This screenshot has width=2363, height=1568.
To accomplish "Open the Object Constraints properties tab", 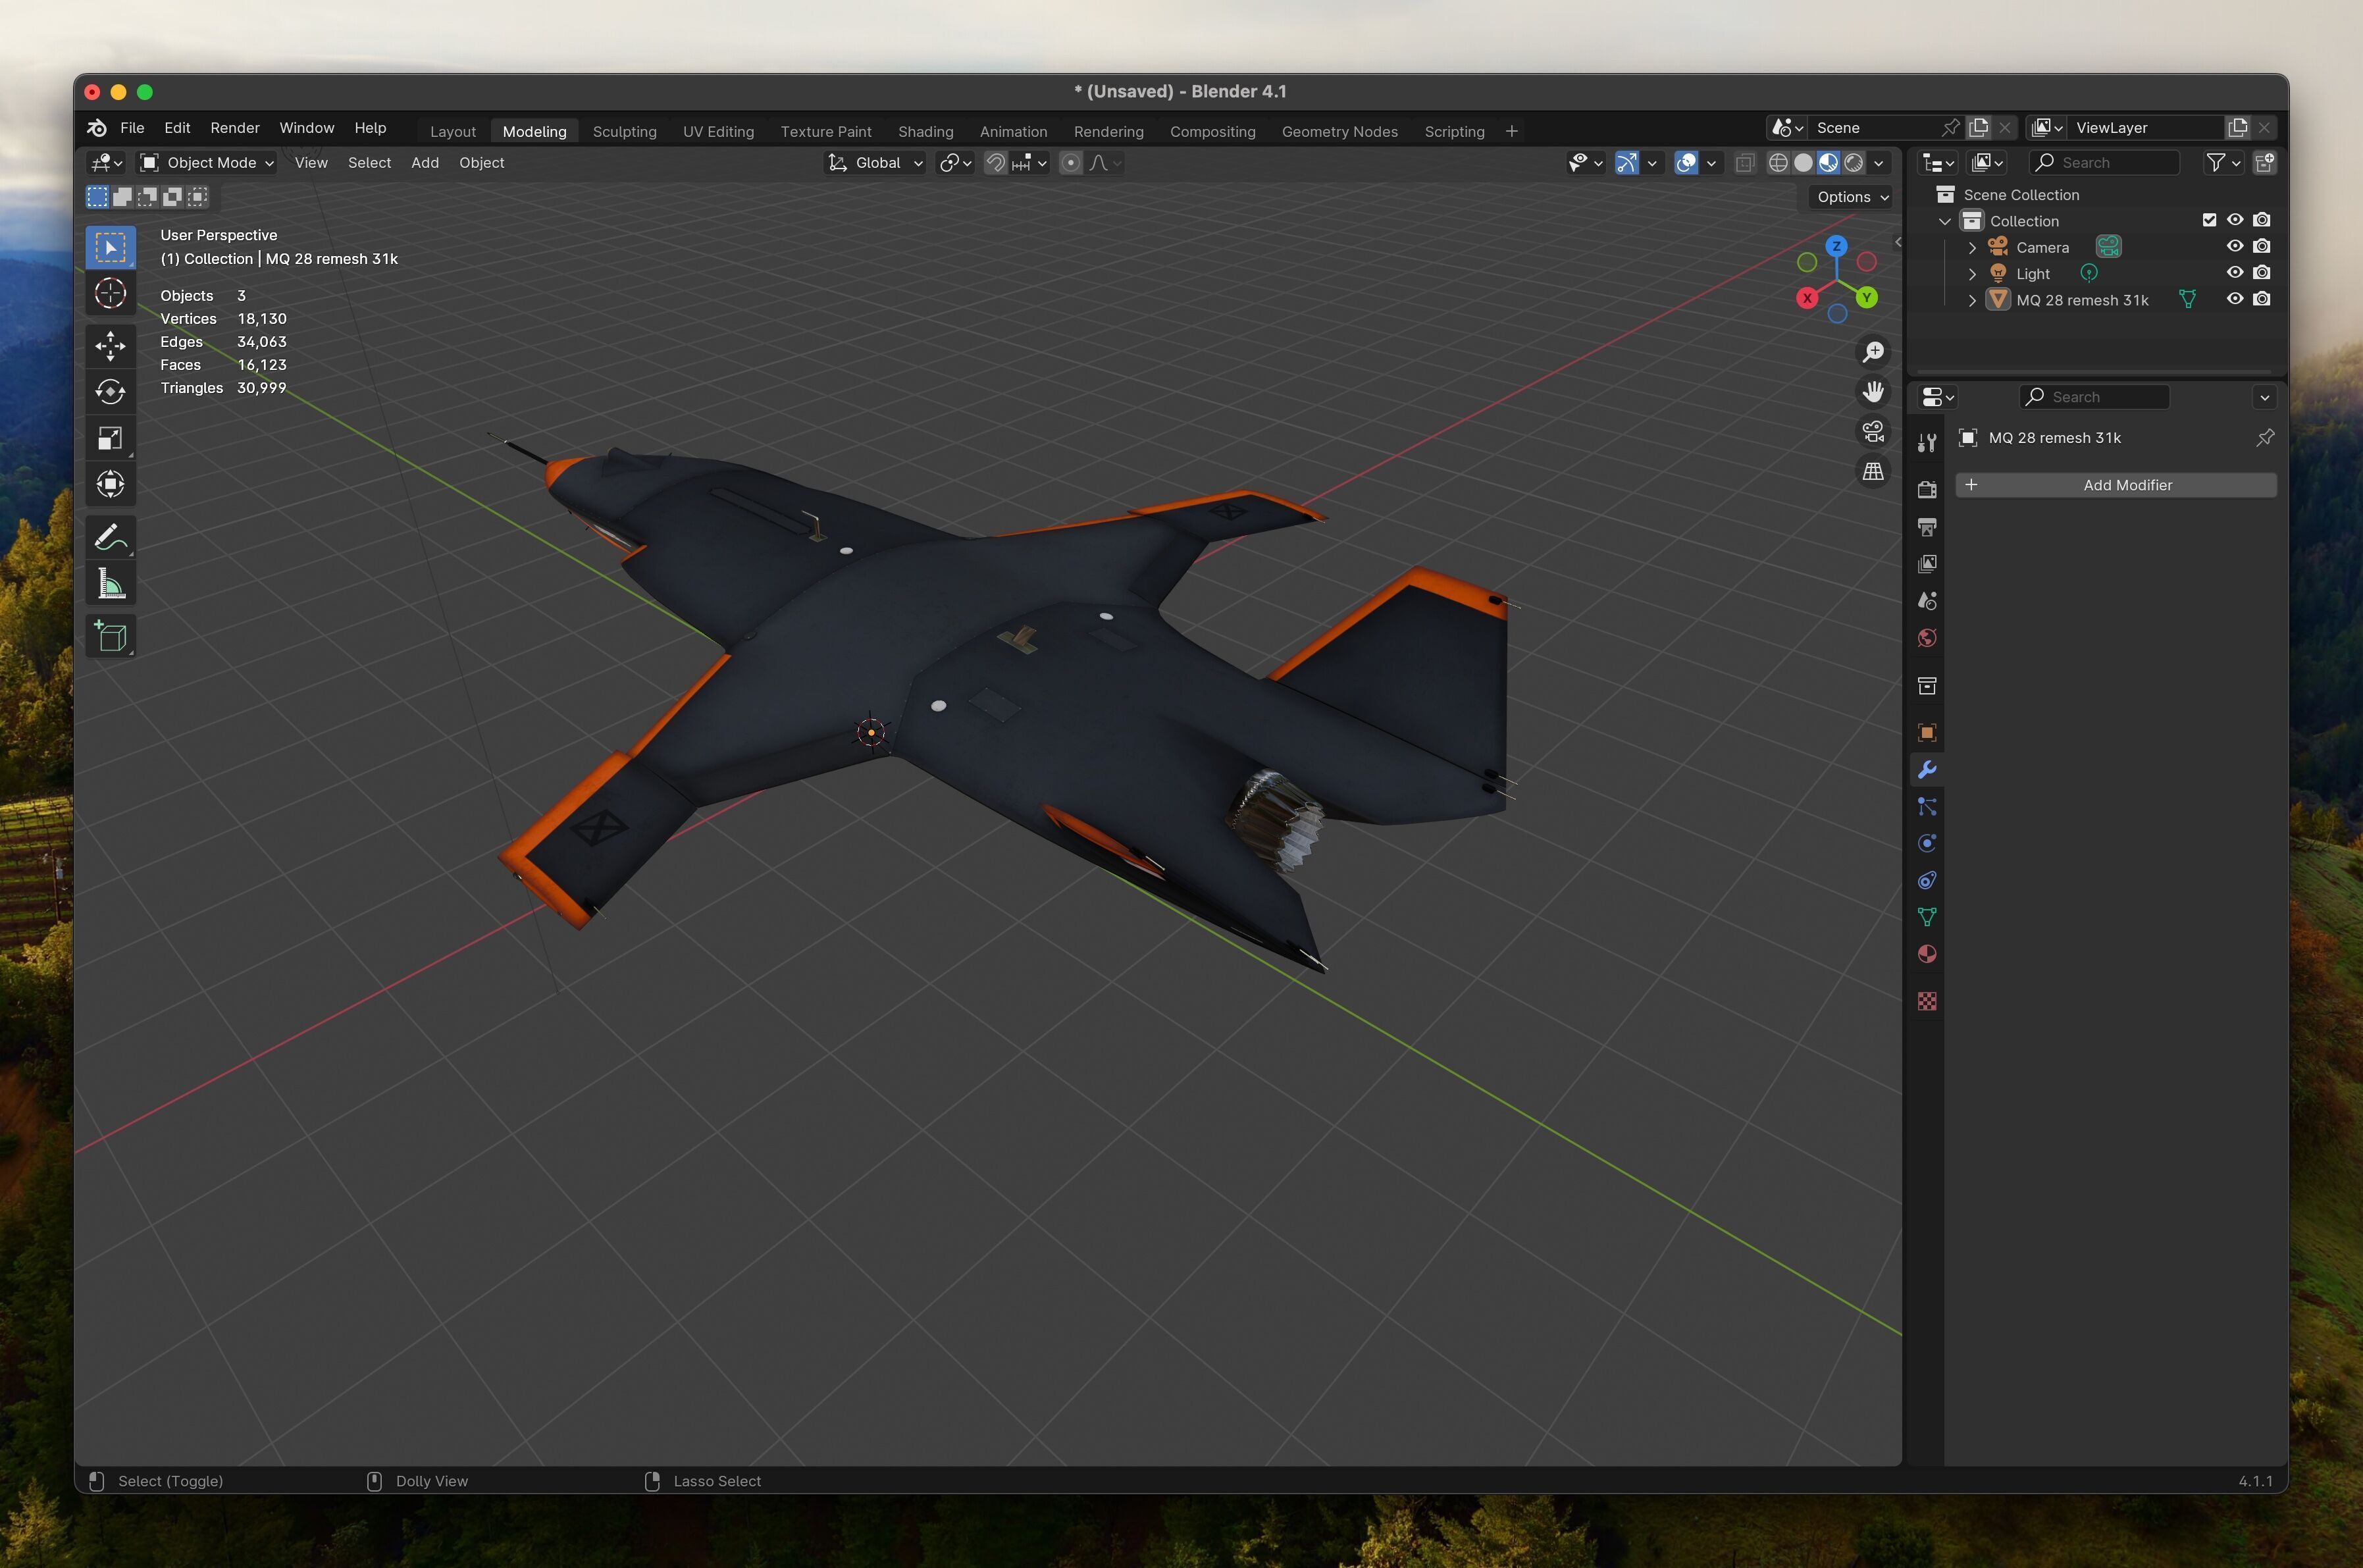I will coord(1927,880).
